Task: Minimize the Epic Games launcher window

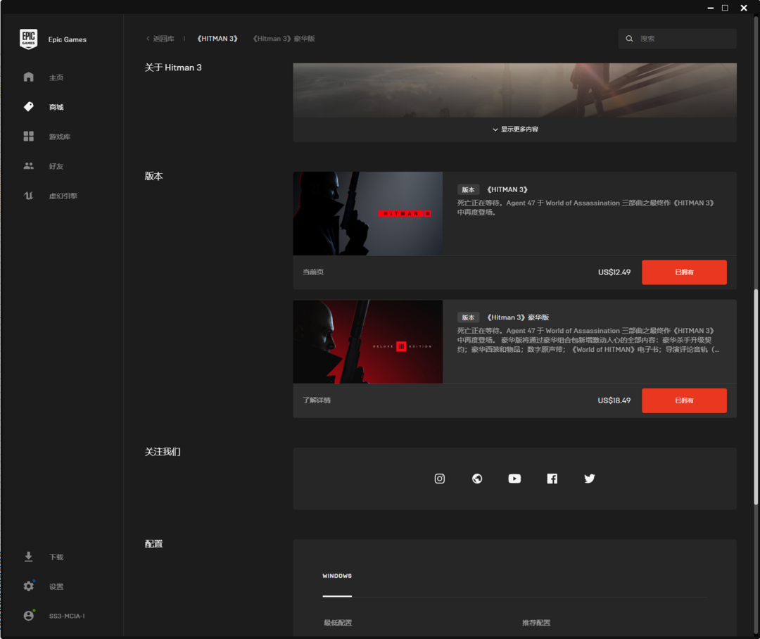Action: [x=710, y=8]
